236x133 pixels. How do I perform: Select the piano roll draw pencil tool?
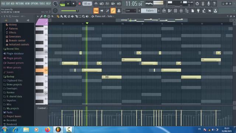point(58,16)
